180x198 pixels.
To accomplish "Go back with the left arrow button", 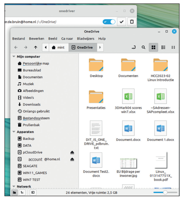I will (16, 48).
